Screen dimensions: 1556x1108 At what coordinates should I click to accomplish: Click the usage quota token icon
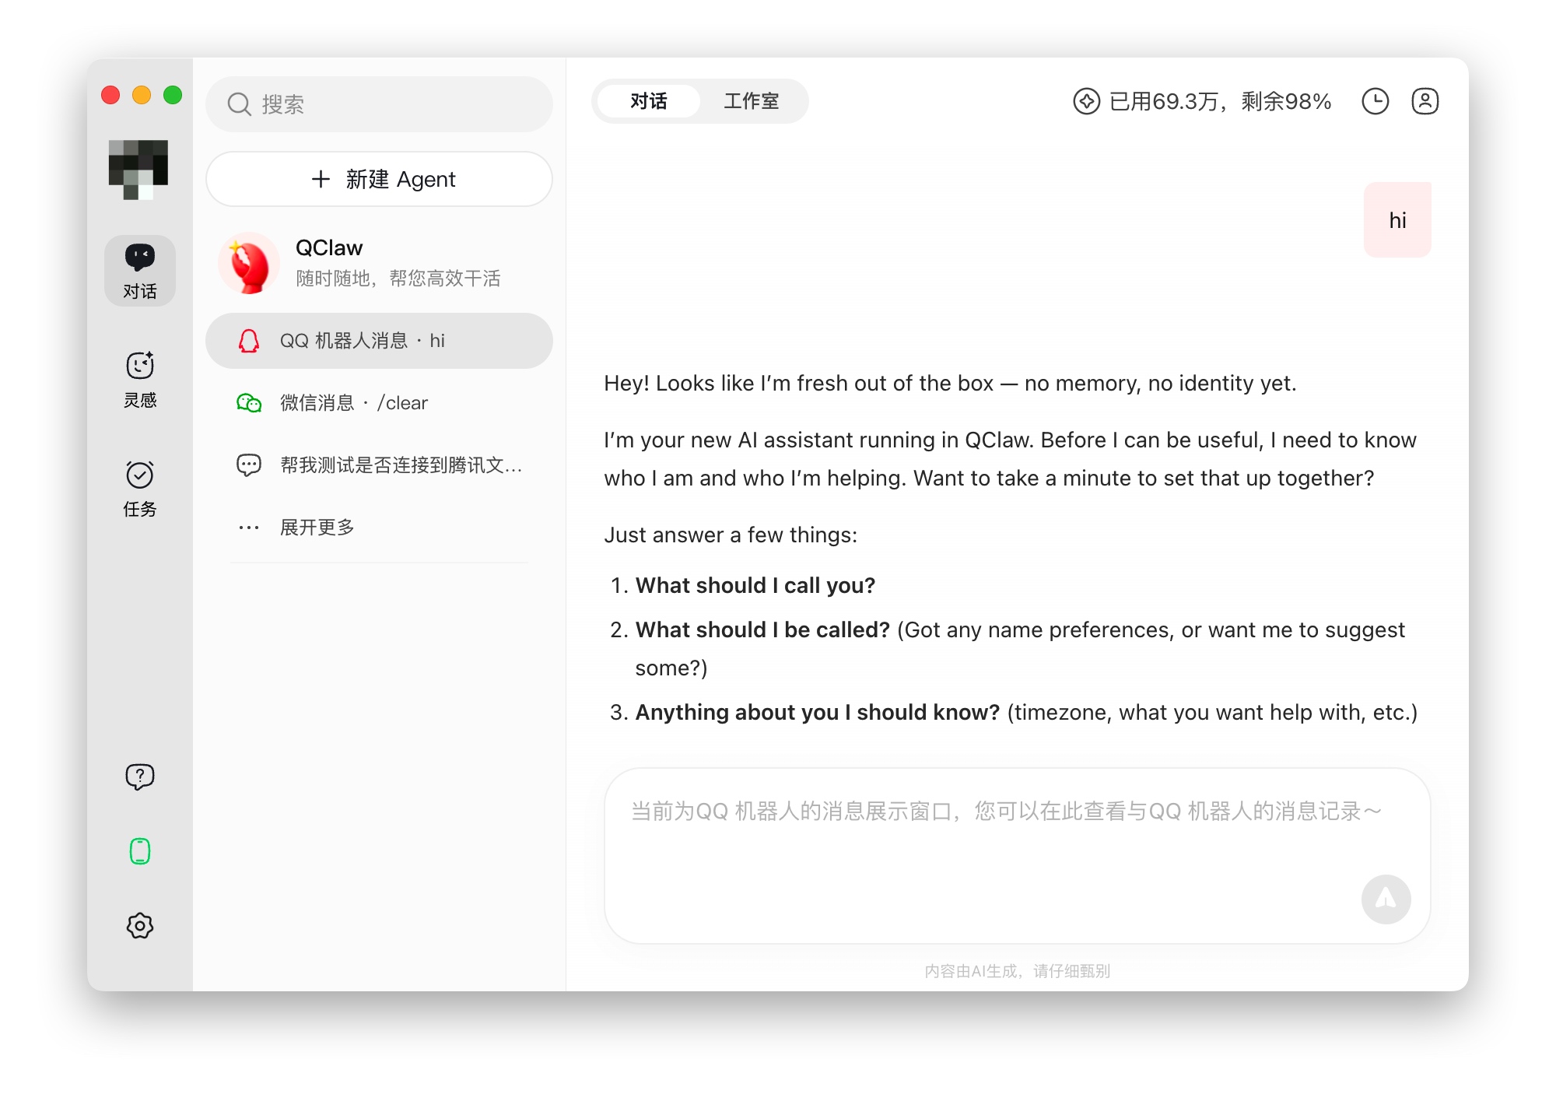tap(1086, 101)
